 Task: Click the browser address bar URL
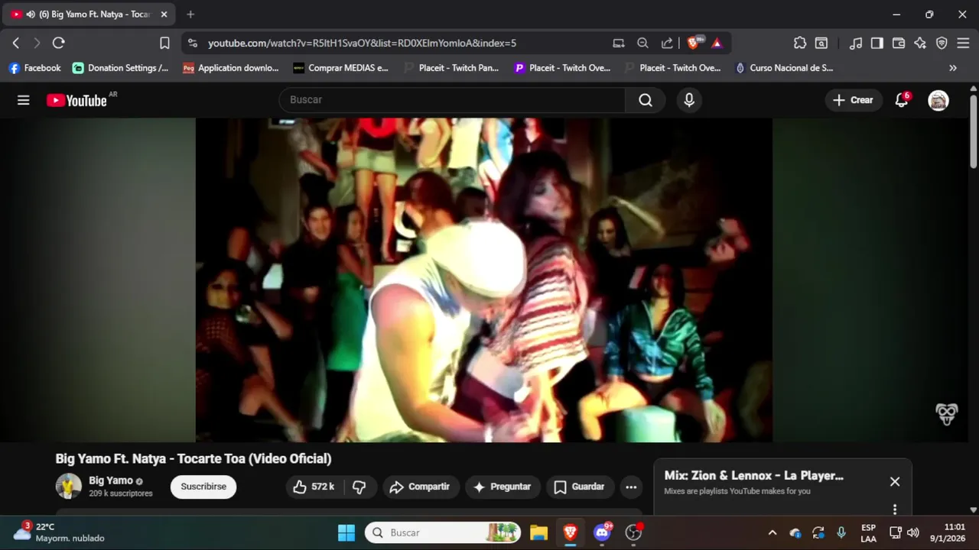[362, 44]
